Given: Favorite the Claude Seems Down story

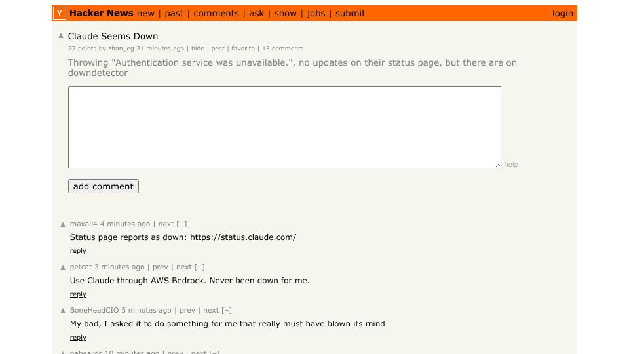Looking at the screenshot, I should pos(243,49).
